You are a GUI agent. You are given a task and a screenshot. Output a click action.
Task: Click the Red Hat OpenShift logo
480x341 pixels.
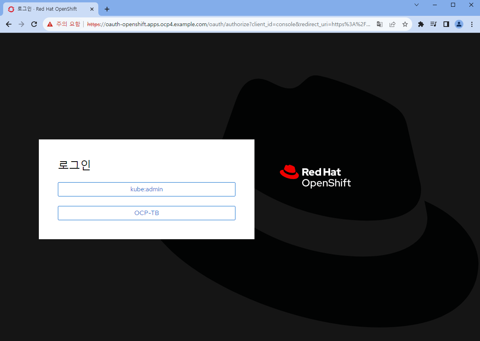pyautogui.click(x=316, y=176)
